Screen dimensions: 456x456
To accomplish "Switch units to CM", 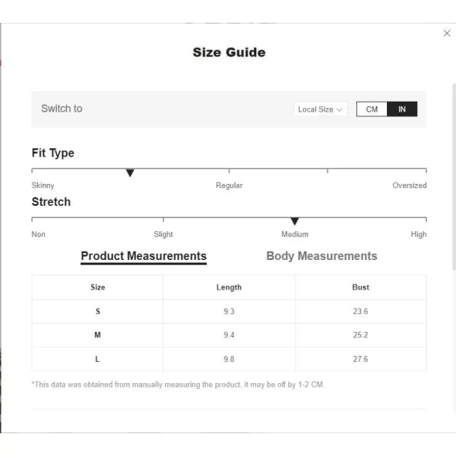I will pyautogui.click(x=372, y=109).
